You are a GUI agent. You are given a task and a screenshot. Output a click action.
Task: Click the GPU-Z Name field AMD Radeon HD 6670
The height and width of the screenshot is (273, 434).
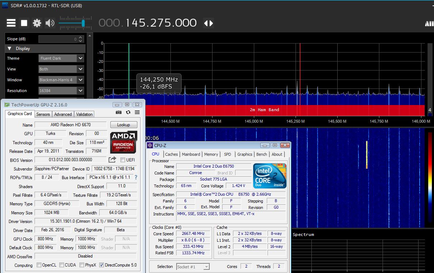(x=71, y=125)
